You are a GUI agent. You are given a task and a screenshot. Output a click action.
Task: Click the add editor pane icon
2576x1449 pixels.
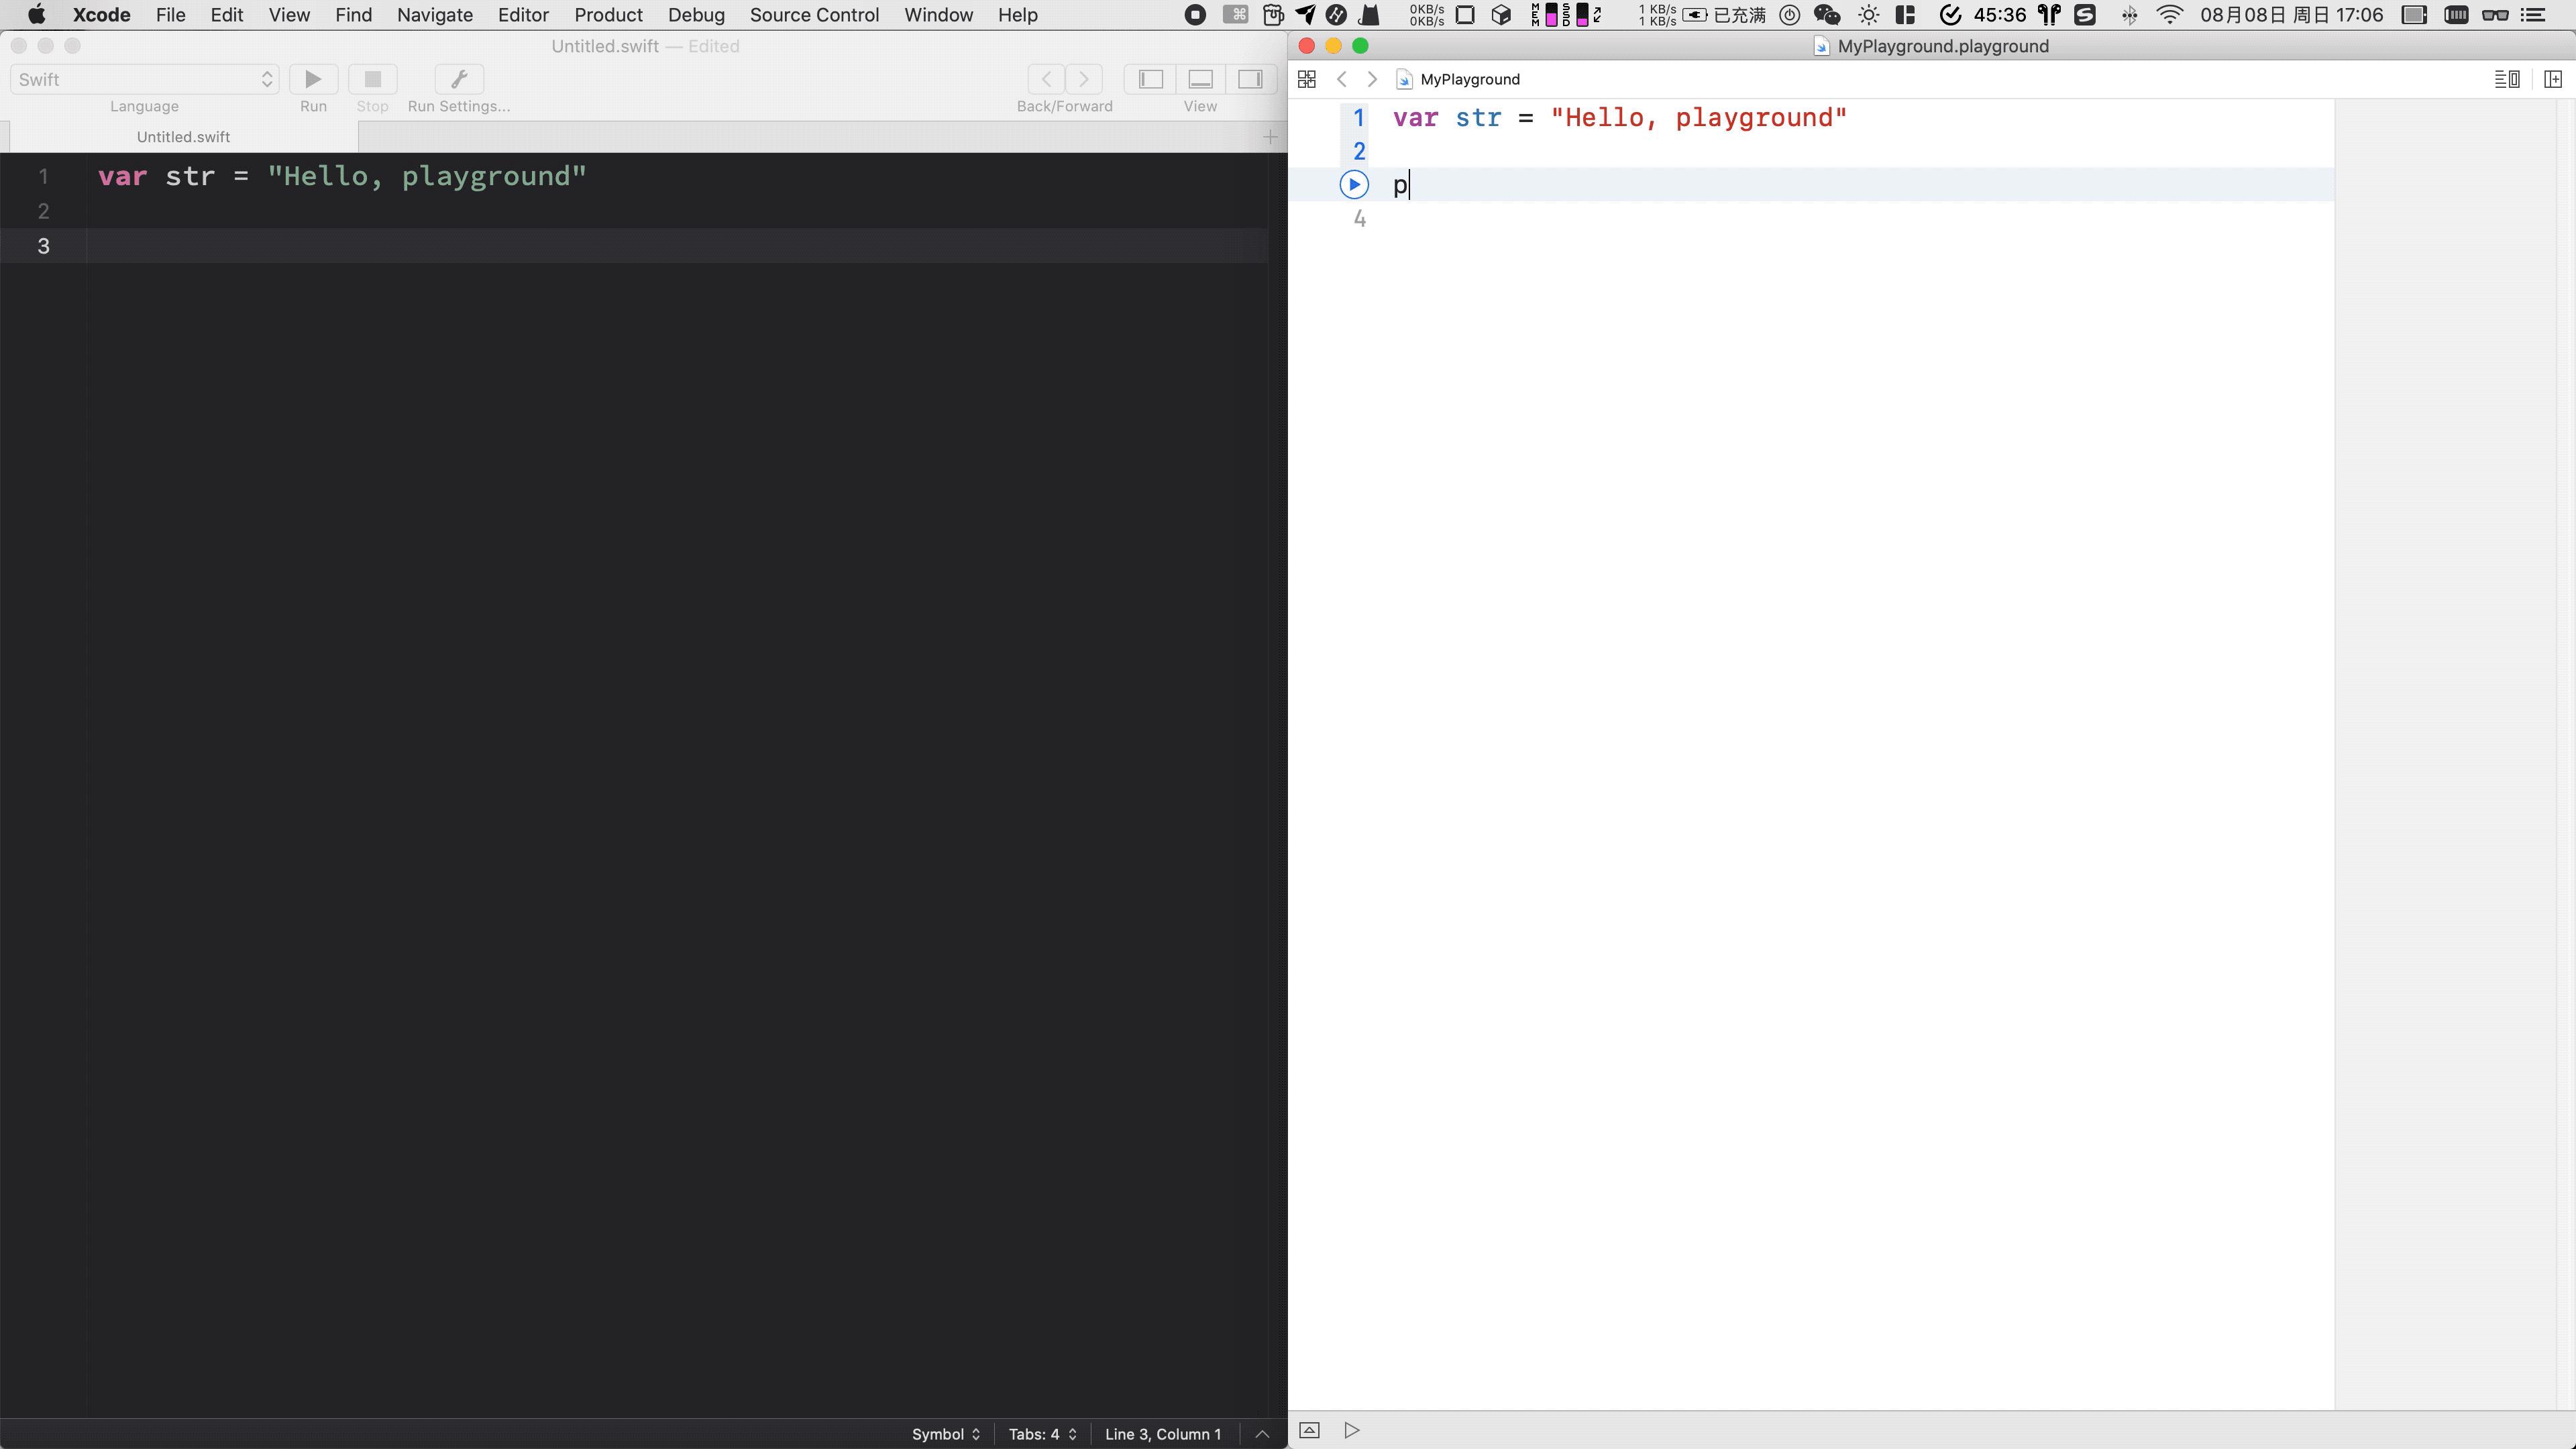[x=2552, y=79]
